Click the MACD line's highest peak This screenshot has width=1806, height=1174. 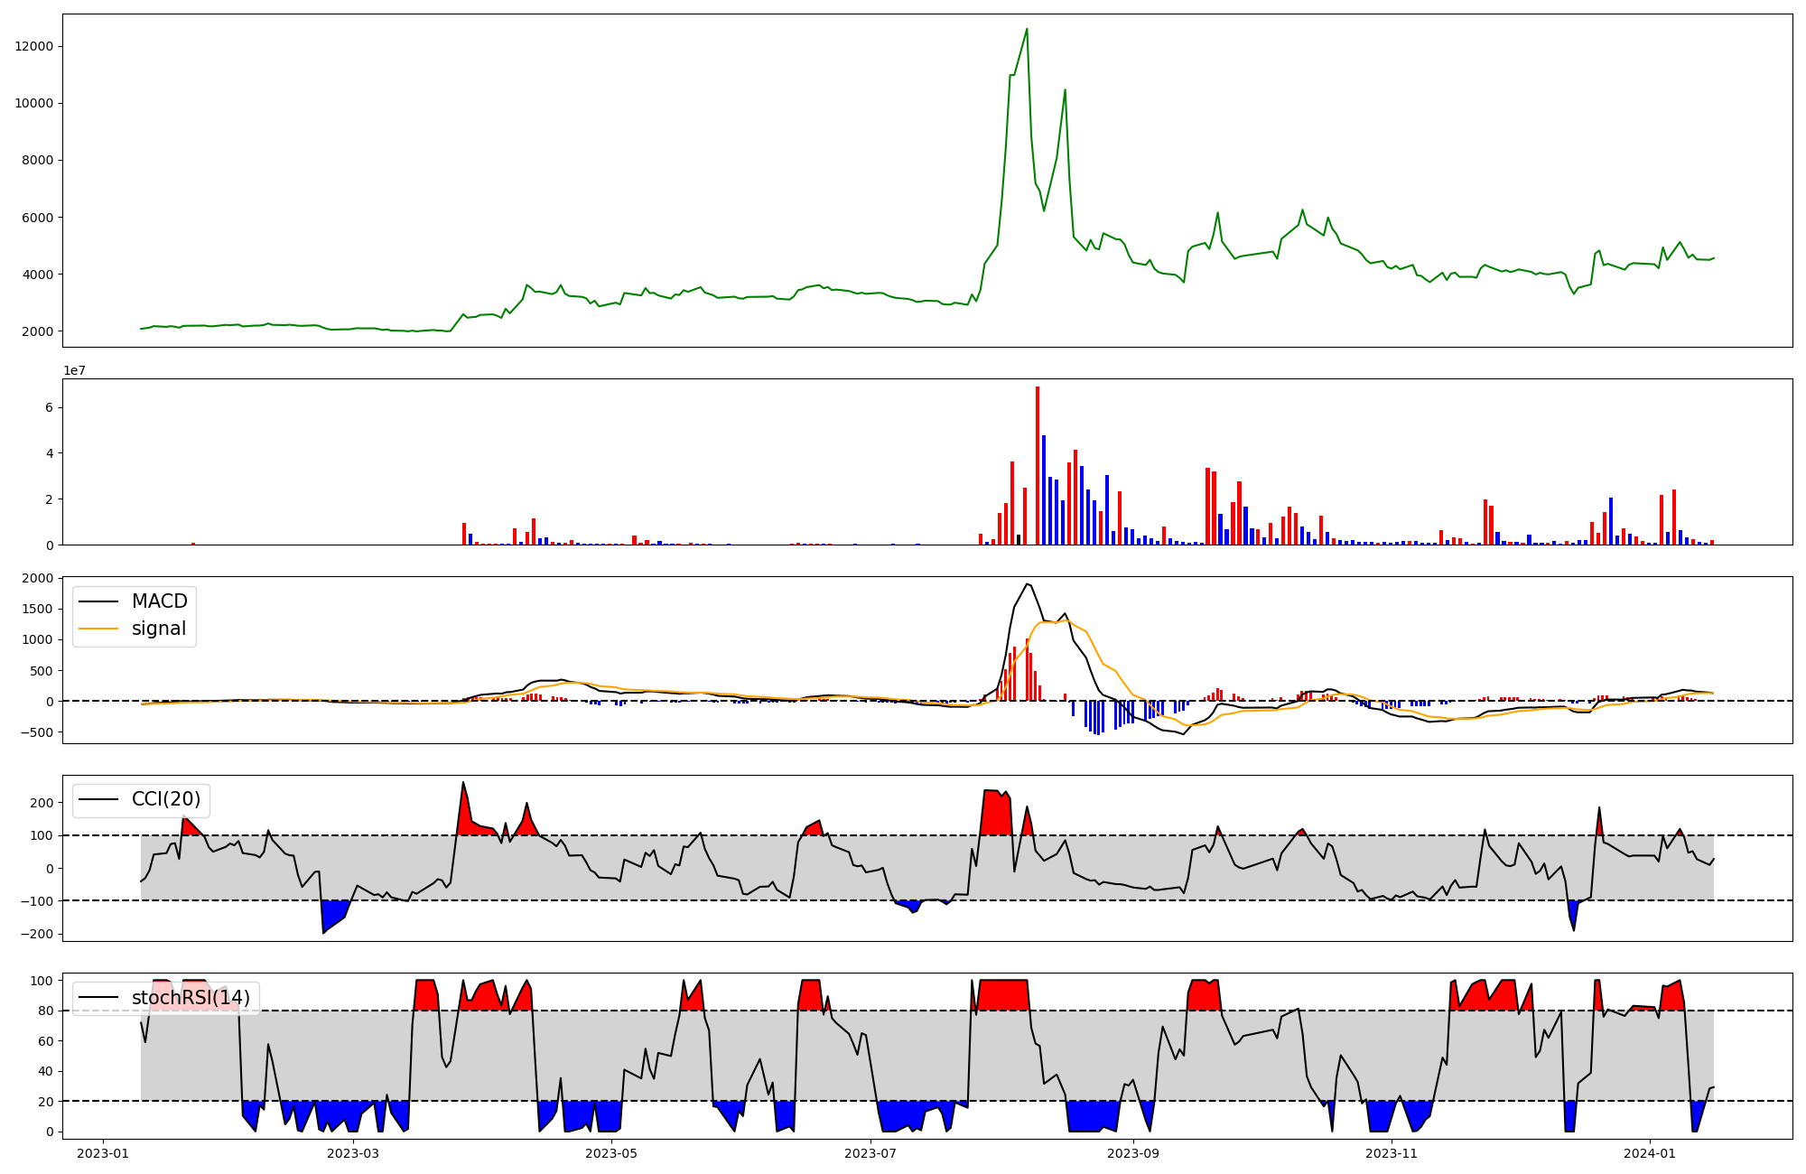(1027, 583)
